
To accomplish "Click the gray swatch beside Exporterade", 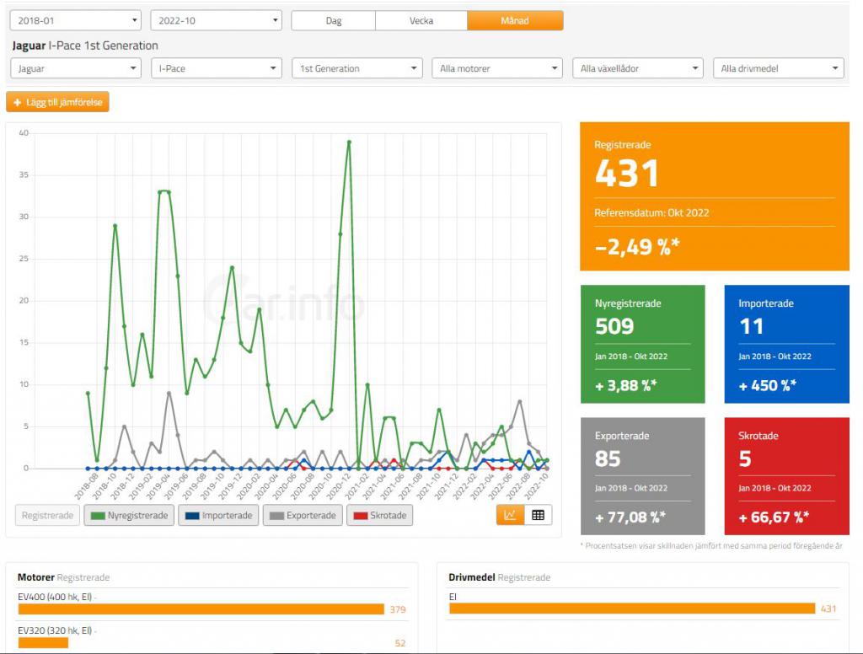I will pos(276,516).
